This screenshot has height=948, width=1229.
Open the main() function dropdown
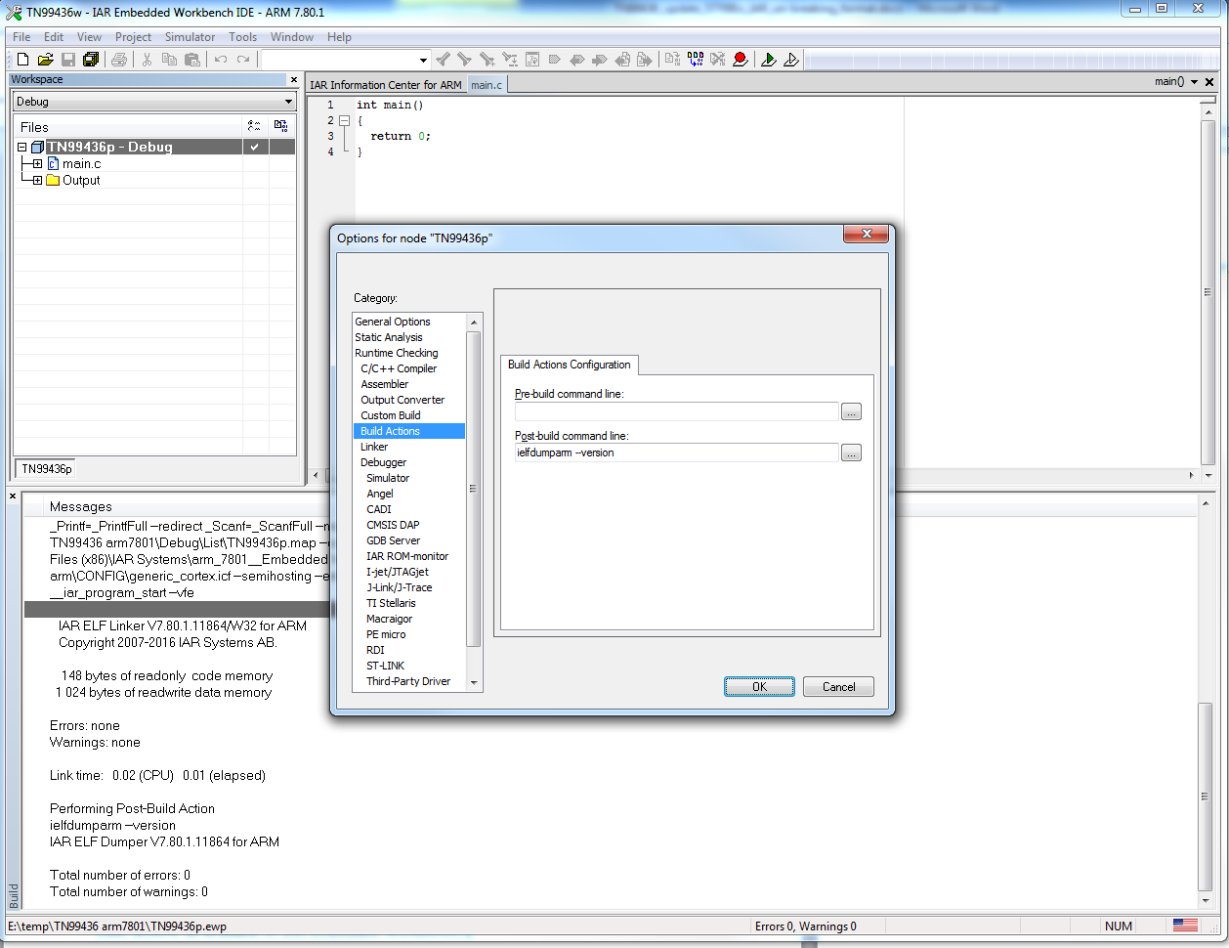click(x=1194, y=82)
